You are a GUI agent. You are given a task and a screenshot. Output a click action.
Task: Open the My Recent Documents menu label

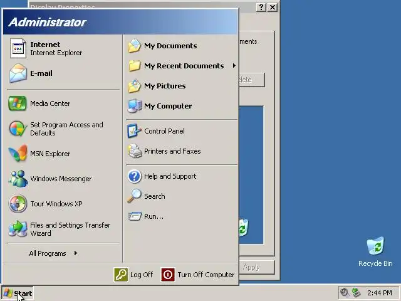pos(184,66)
